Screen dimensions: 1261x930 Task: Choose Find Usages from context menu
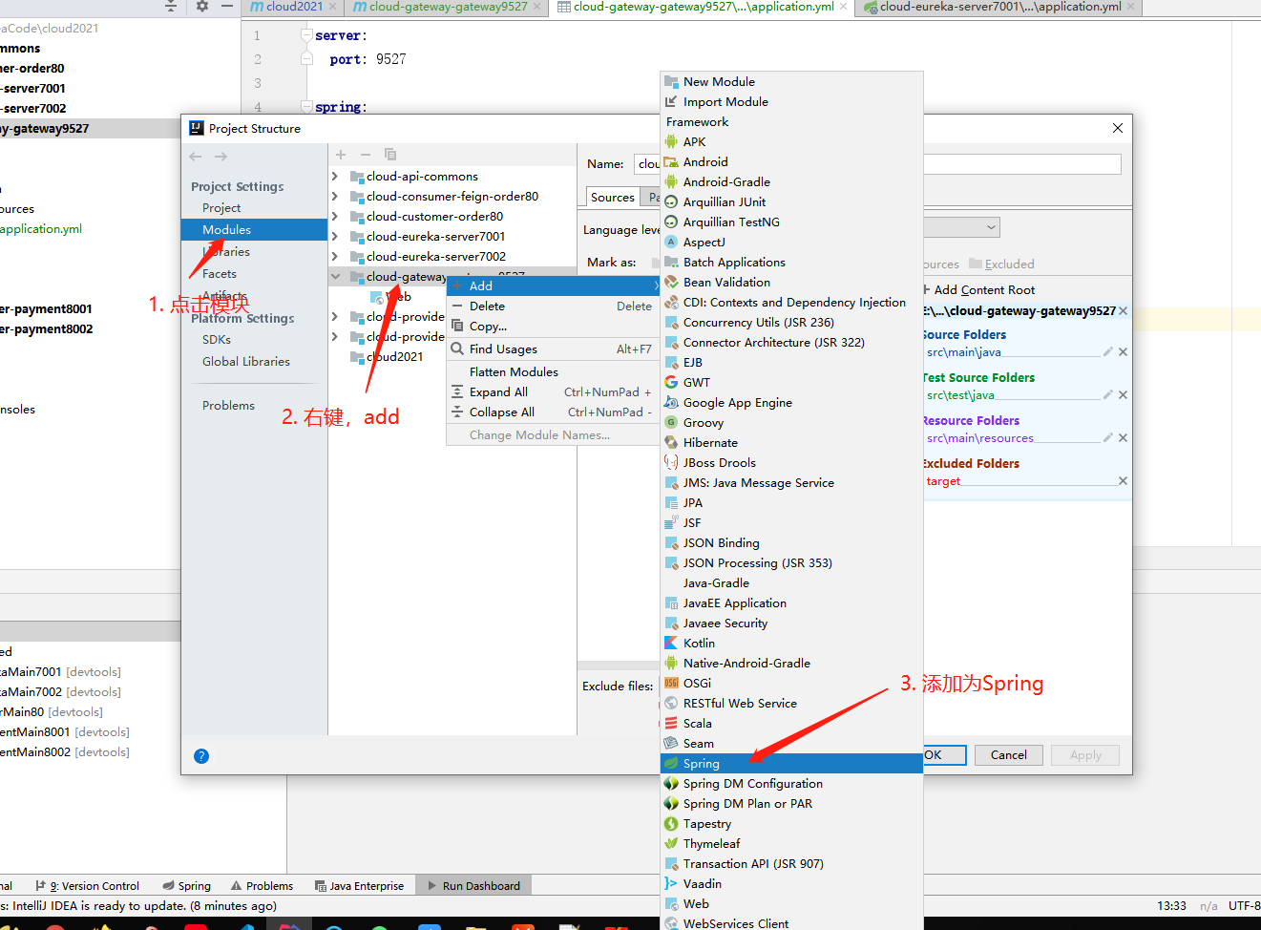(554, 349)
